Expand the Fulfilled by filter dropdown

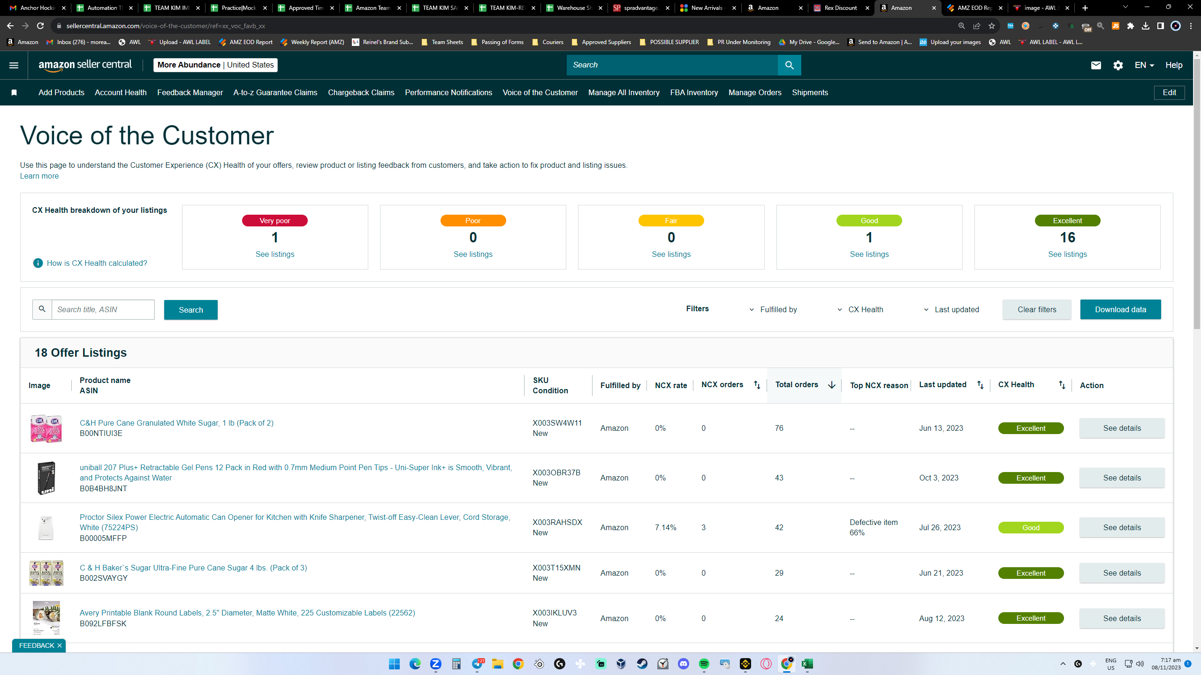pos(773,309)
